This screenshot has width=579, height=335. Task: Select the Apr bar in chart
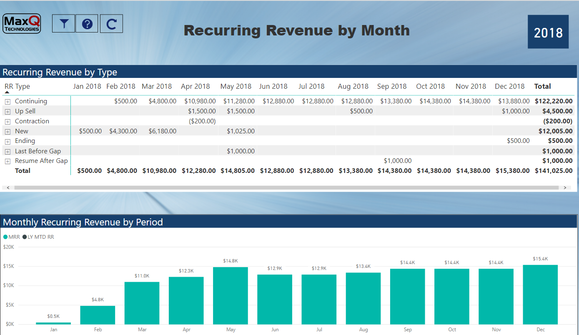(x=186, y=300)
